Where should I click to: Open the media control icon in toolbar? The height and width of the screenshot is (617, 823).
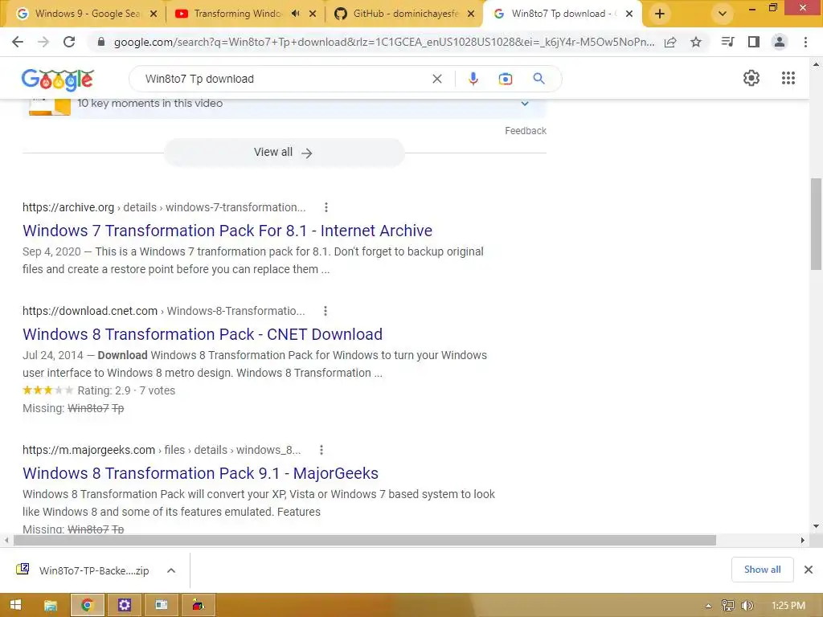(x=727, y=42)
